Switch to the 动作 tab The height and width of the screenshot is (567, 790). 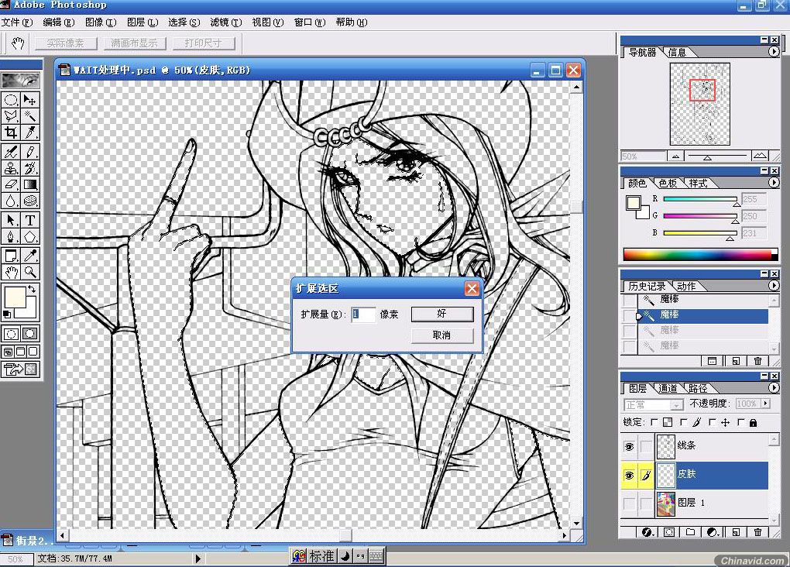click(x=686, y=286)
